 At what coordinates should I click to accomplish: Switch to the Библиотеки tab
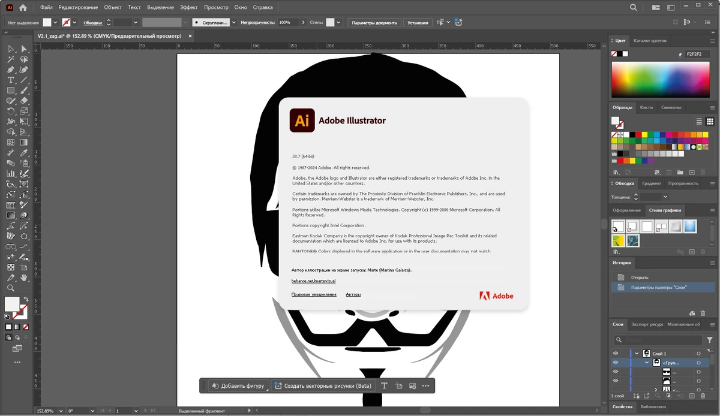point(652,407)
